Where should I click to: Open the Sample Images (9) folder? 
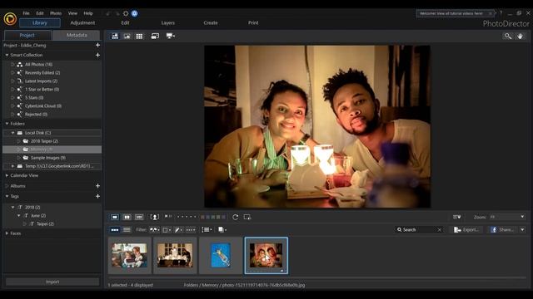tap(48, 158)
